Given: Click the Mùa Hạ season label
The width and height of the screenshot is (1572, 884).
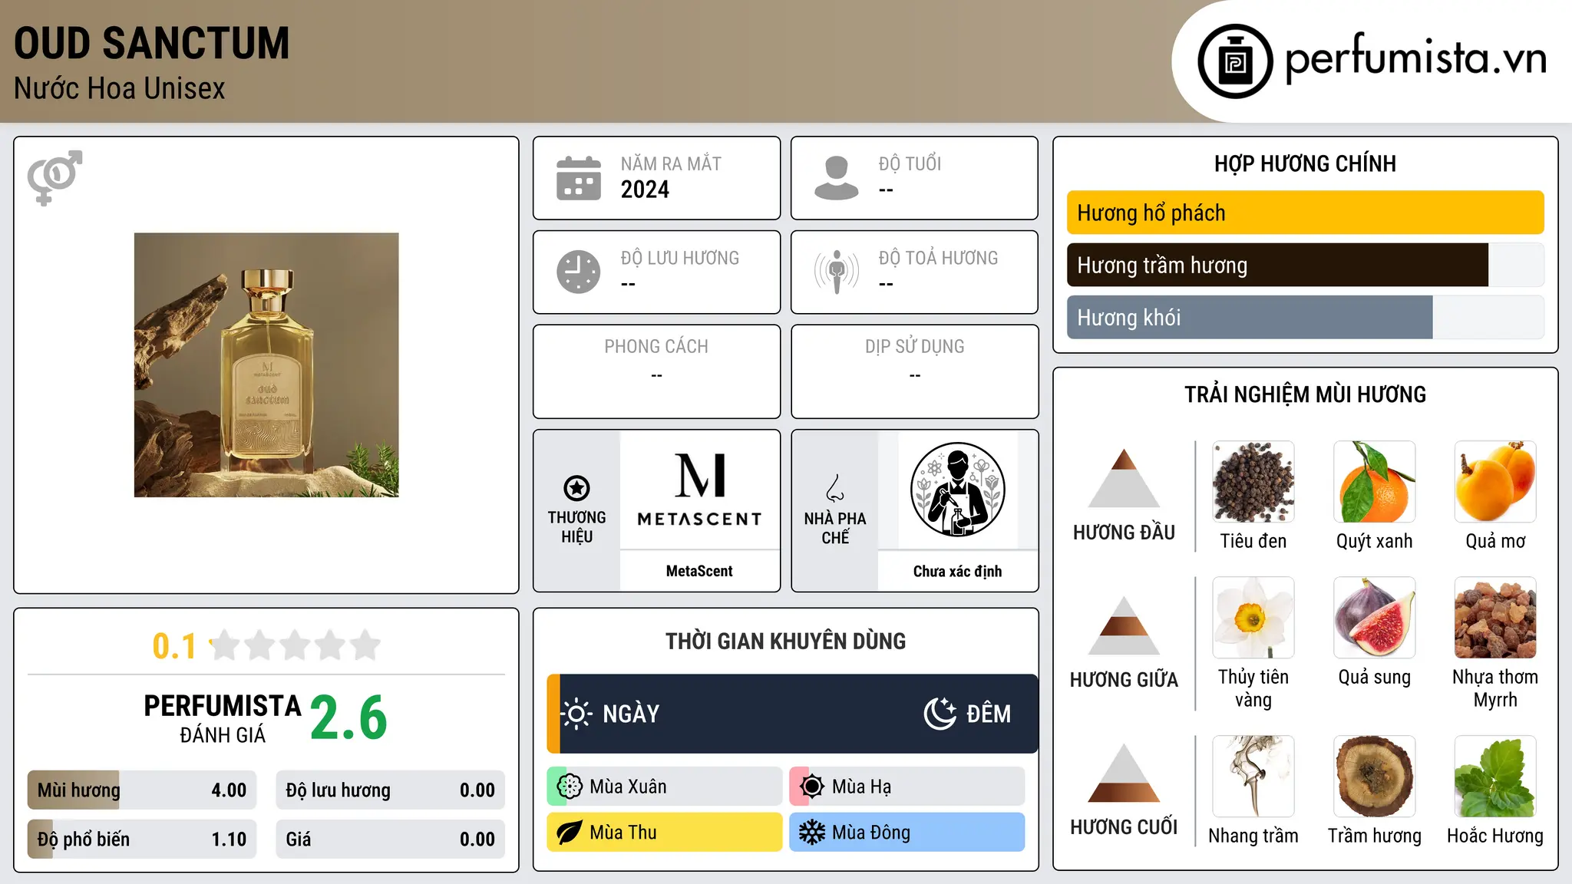Looking at the screenshot, I should 862,787.
